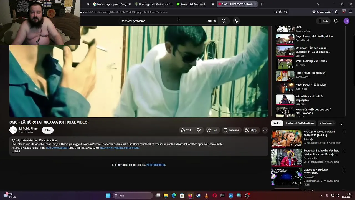The image size is (355, 200).
Task: Open new browser tab with plus
Action: (261, 4)
